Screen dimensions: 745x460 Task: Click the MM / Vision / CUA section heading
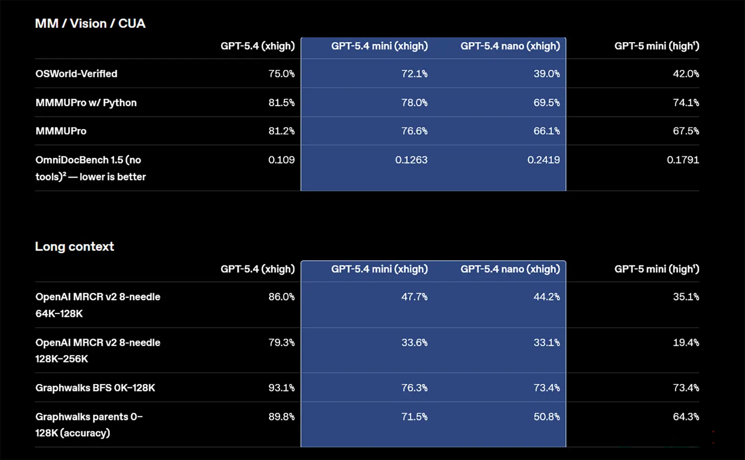(x=90, y=24)
